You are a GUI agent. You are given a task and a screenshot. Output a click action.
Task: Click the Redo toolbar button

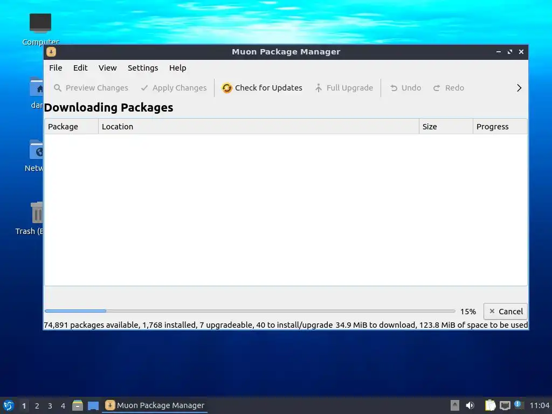pos(449,88)
